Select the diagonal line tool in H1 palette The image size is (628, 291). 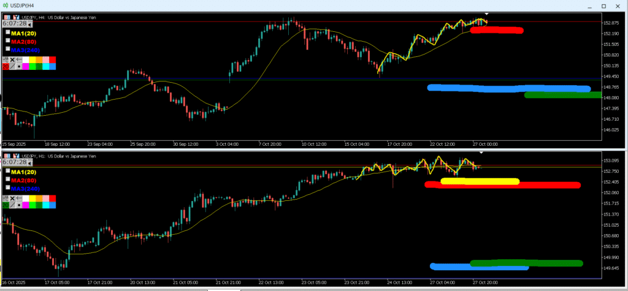pos(12,205)
